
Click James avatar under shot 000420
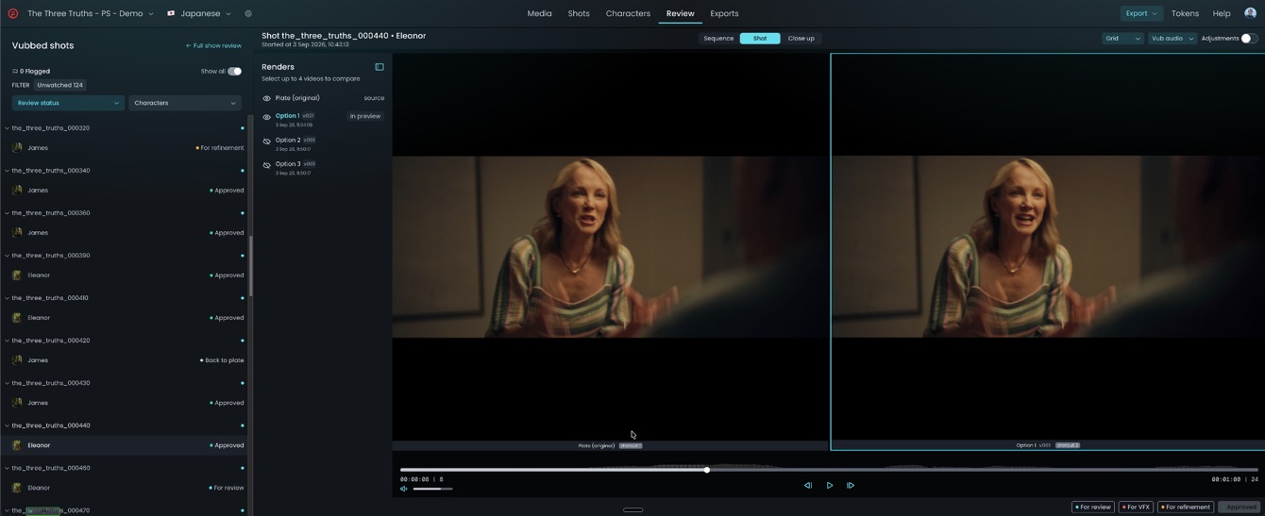[17, 360]
